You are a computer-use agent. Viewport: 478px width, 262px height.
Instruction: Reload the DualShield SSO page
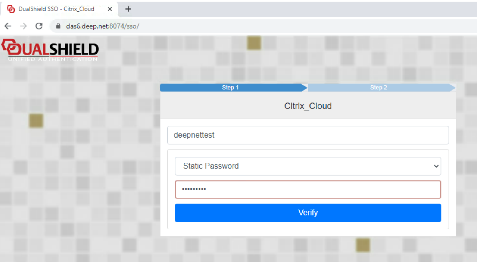coord(39,26)
